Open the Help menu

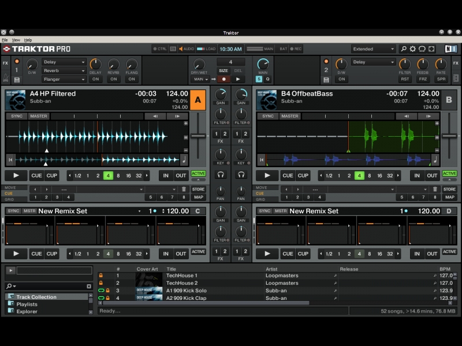coord(28,40)
